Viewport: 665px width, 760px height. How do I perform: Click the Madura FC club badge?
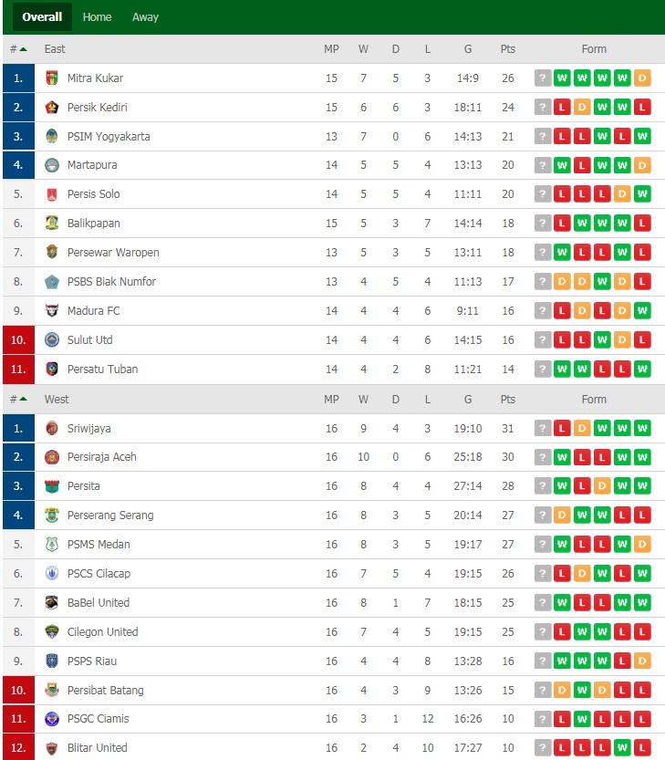coord(52,311)
